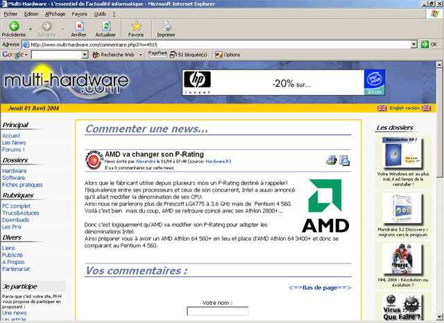The width and height of the screenshot is (444, 323).
Task: Click the left British flag icon
Action: tap(382, 108)
